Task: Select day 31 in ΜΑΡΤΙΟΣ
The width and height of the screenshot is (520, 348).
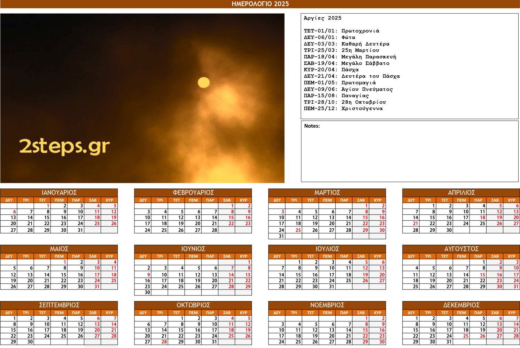Action: pyautogui.click(x=277, y=236)
